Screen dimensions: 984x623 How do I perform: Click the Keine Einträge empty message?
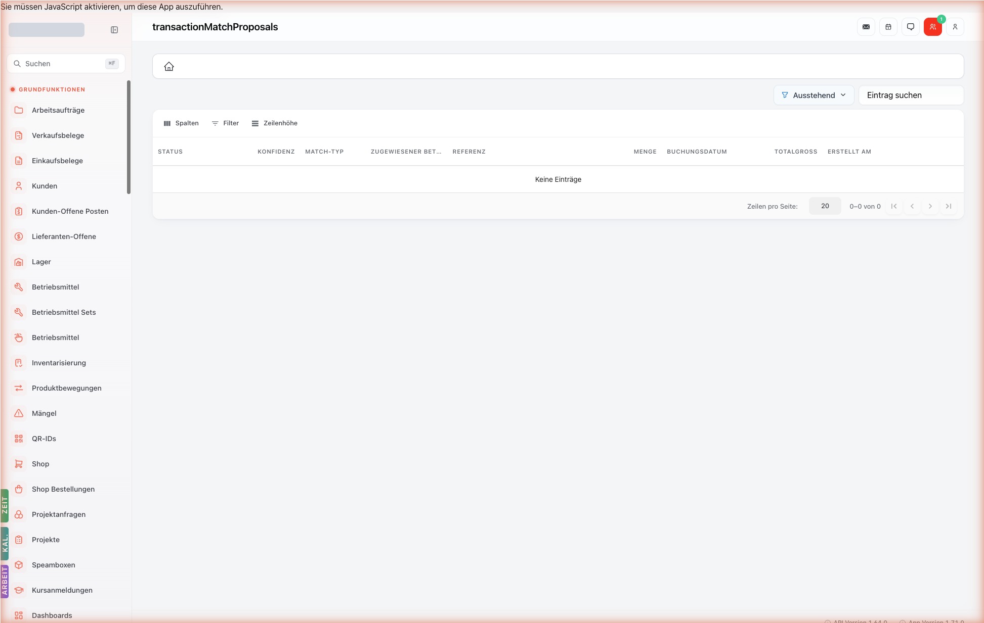point(558,179)
